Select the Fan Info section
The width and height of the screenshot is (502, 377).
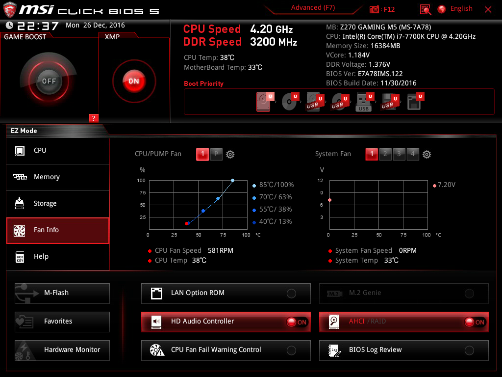coord(58,231)
